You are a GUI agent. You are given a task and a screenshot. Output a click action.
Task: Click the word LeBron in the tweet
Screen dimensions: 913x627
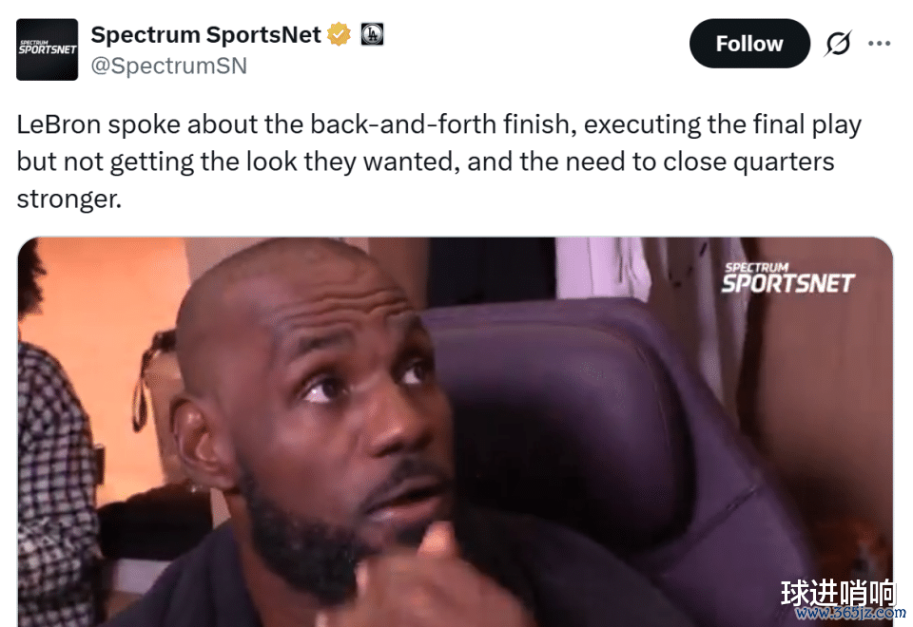59,124
